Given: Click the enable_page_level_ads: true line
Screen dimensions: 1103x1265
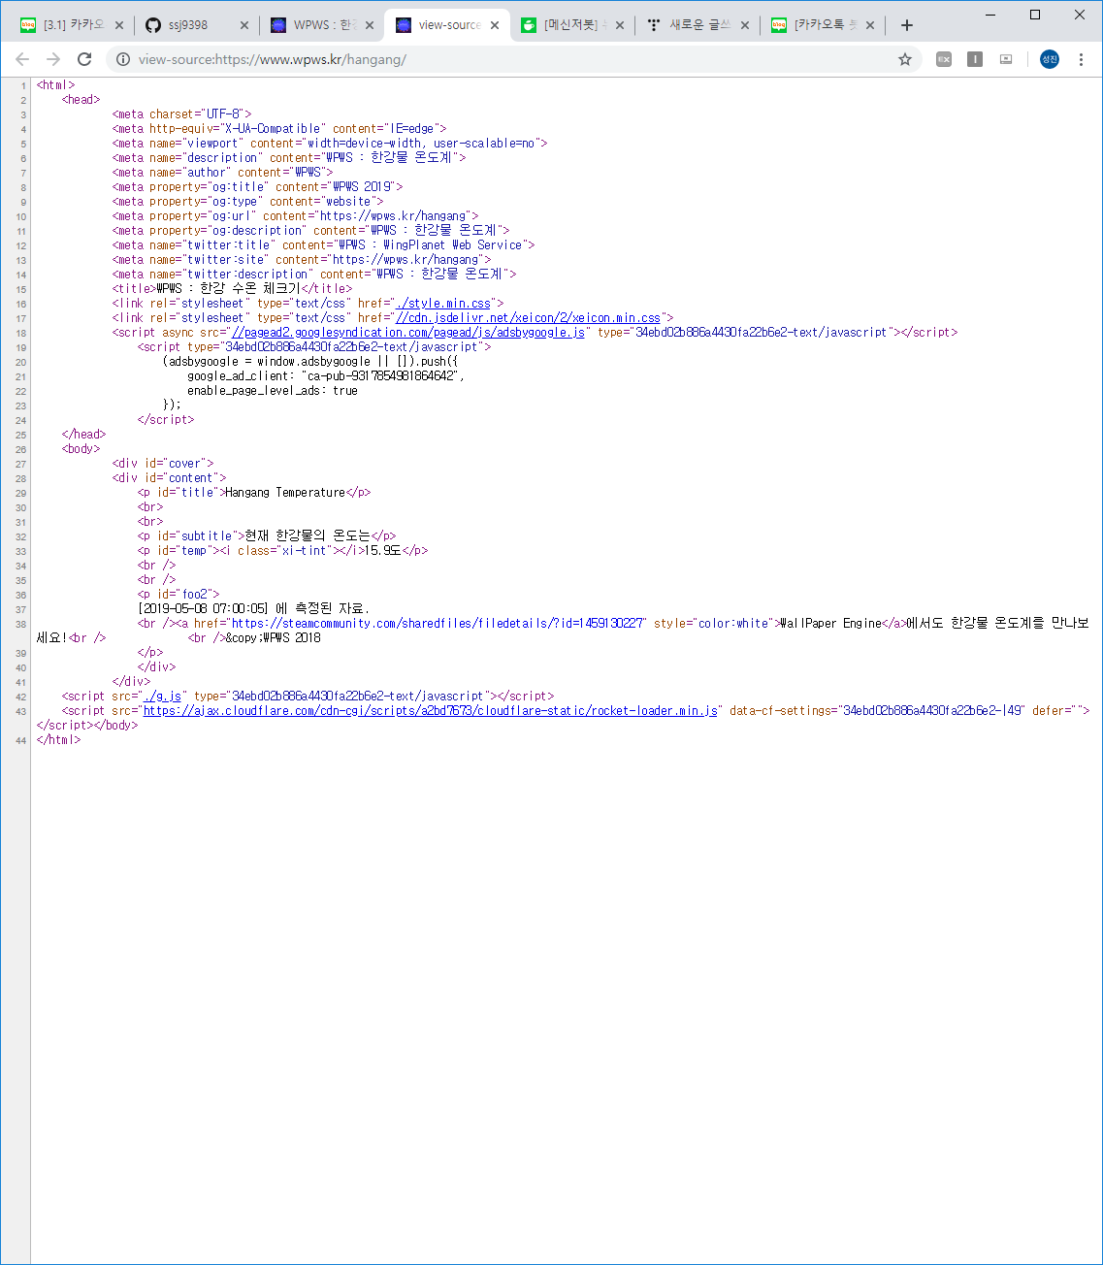Looking at the screenshot, I should tap(273, 391).
